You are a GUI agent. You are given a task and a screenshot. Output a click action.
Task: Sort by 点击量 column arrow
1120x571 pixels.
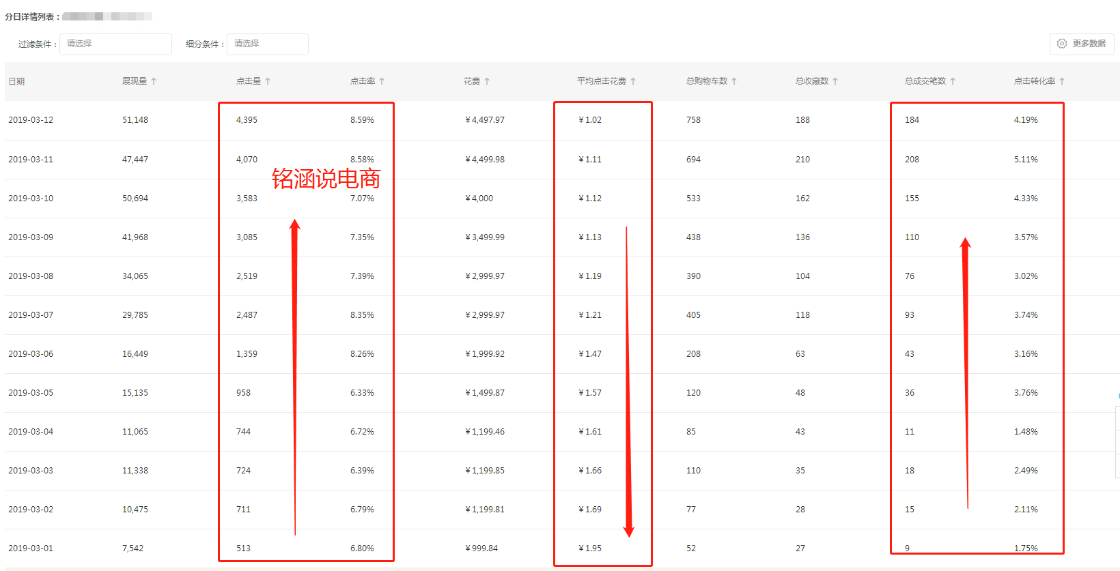click(x=268, y=81)
